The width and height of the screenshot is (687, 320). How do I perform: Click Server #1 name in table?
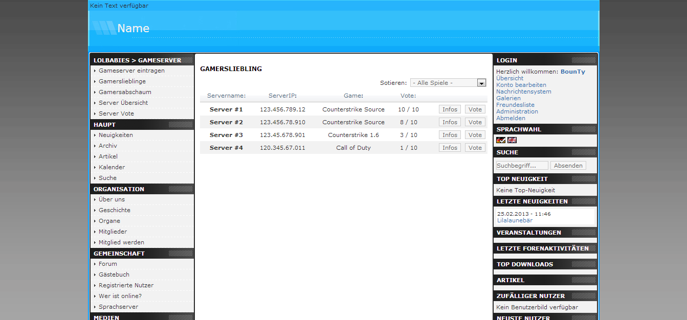point(226,109)
